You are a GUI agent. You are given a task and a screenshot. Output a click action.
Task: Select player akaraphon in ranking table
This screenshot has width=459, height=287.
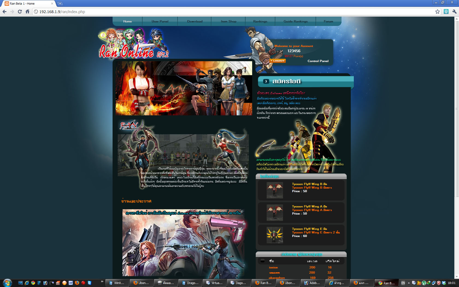coord(277,278)
